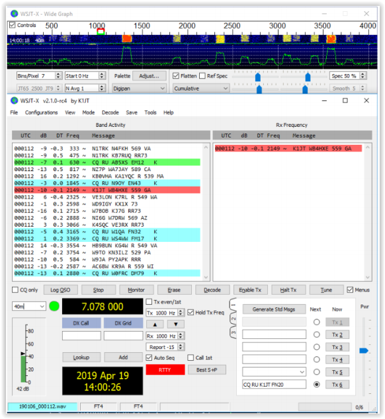
Task: Click the Erase button
Action: tap(174, 290)
